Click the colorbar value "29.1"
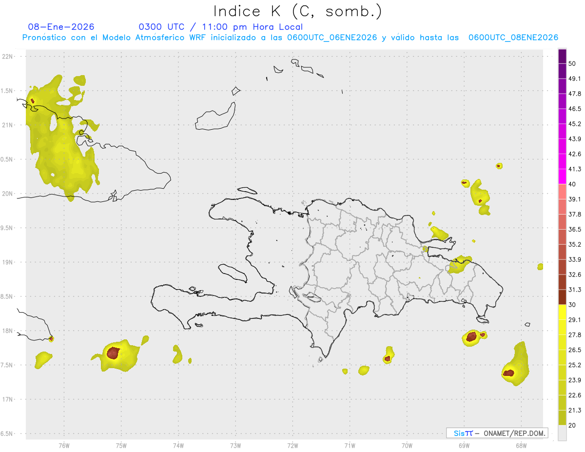Screen dimensions: 585x452 [x=575, y=320]
